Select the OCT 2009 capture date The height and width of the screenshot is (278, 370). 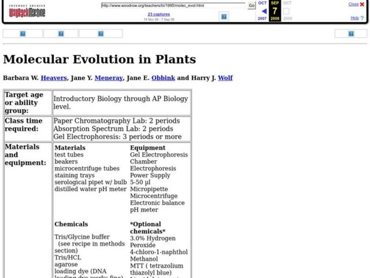(287, 4)
